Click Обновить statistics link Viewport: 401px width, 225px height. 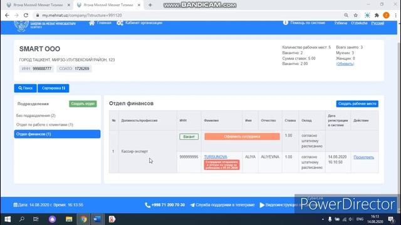[345, 64]
